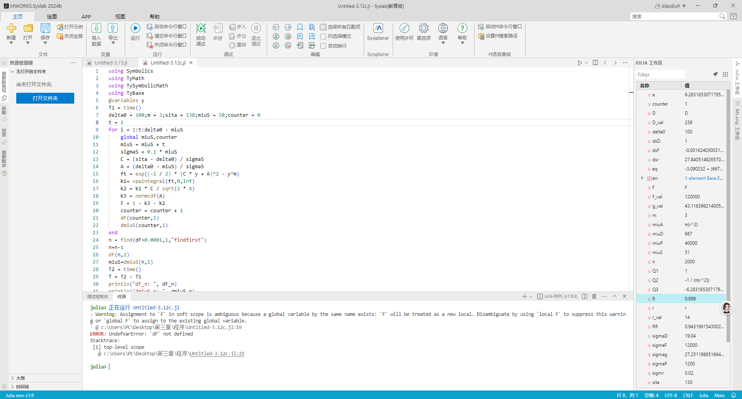Enable 列选择模式 checkbox

(323, 36)
